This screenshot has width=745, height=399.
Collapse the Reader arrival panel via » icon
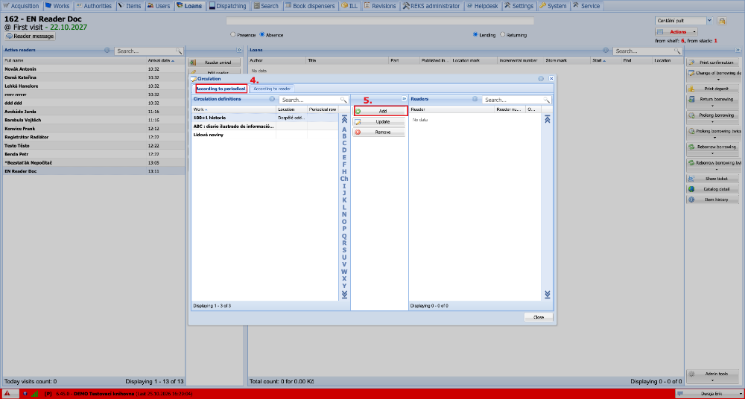point(238,50)
